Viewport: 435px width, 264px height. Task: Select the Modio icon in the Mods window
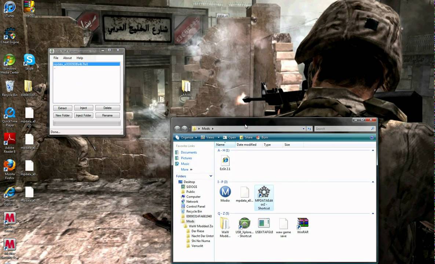[225, 194]
